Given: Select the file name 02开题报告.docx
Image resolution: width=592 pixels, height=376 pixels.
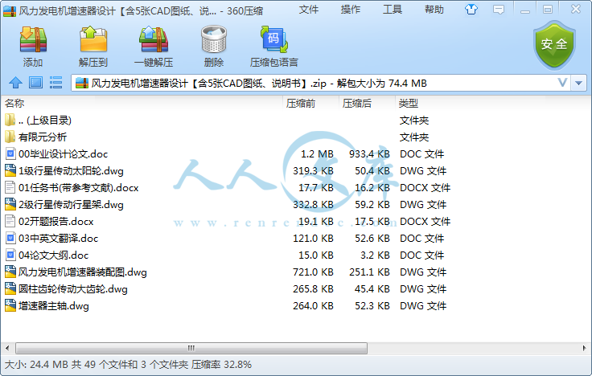Looking at the screenshot, I should coord(56,222).
